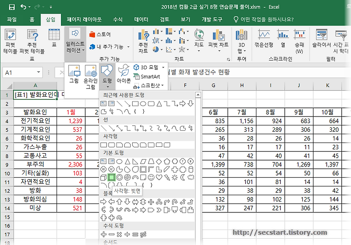Click the shapes gallery scroll up arrow
Image resolution: width=351 pixels, height=245 pixels.
(x=198, y=95)
